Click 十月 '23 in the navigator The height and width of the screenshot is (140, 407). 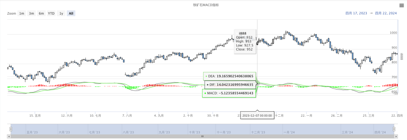point(194,133)
